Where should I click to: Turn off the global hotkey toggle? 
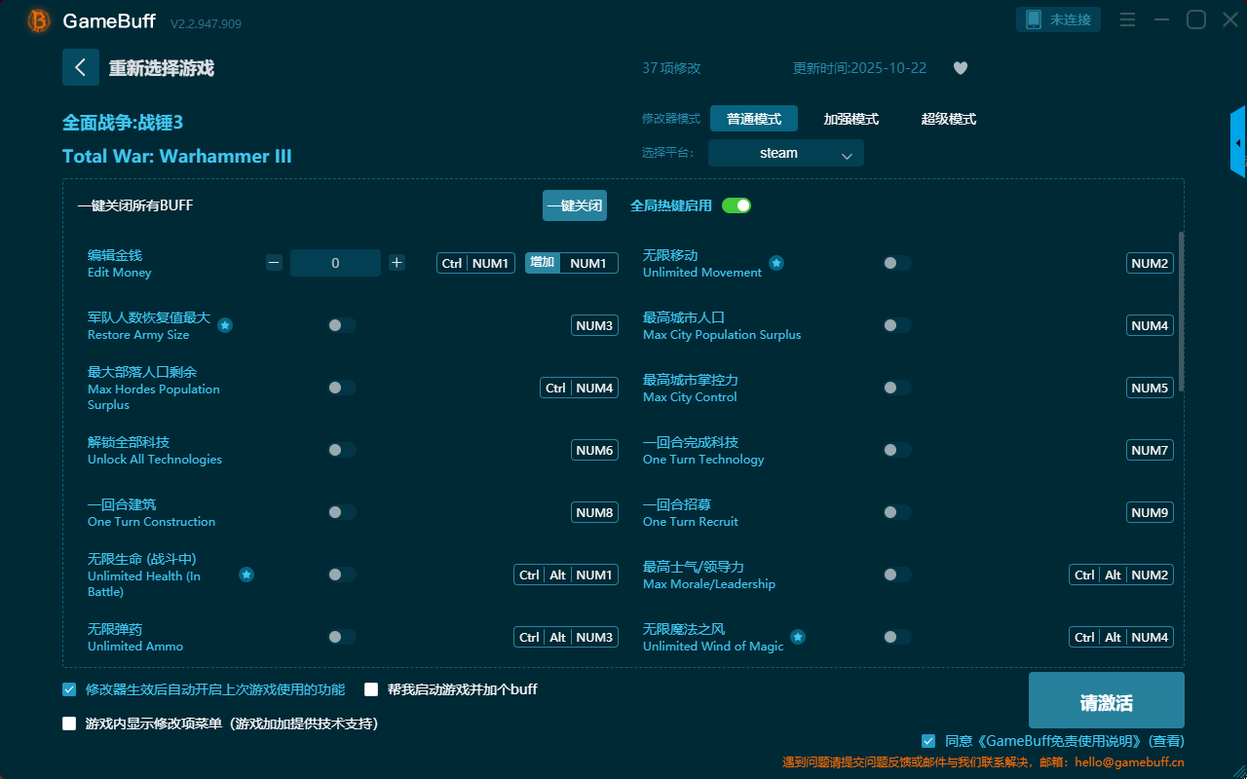click(737, 205)
